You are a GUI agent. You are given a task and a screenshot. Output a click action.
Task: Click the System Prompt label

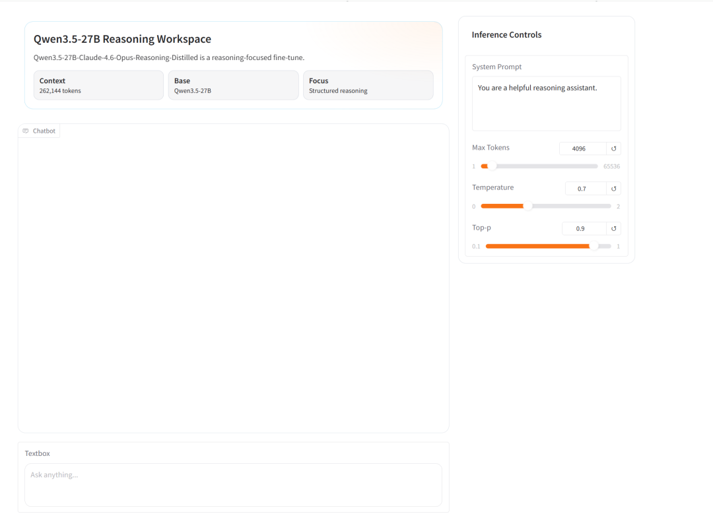coord(496,67)
